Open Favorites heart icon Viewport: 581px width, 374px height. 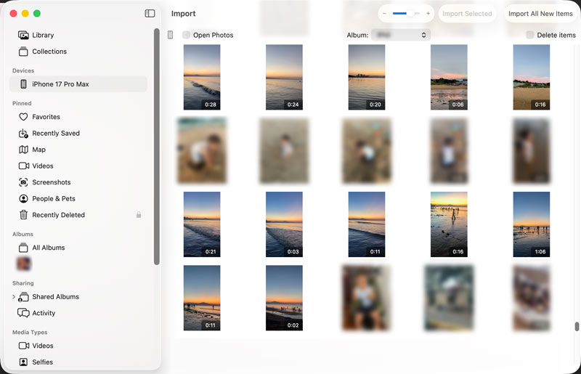coord(23,117)
